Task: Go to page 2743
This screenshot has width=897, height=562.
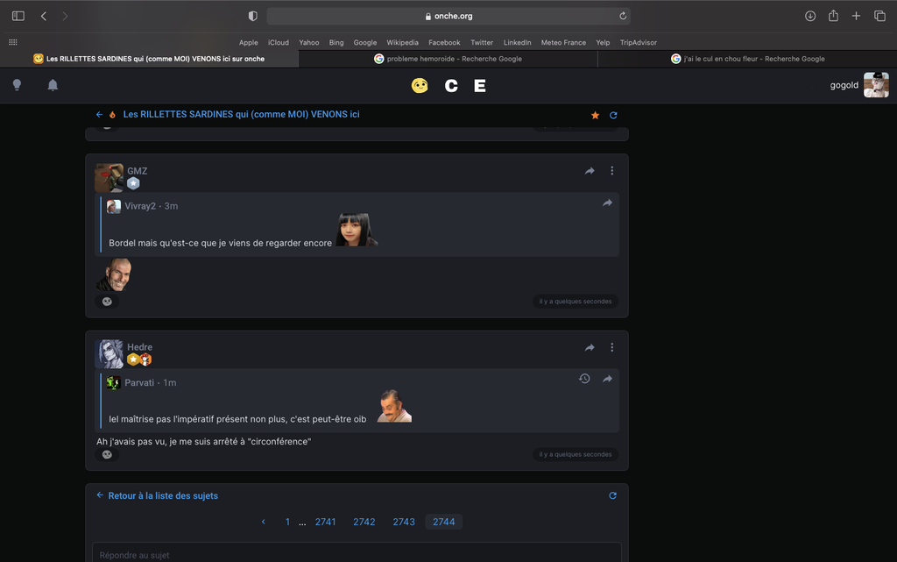Action: [x=404, y=522]
